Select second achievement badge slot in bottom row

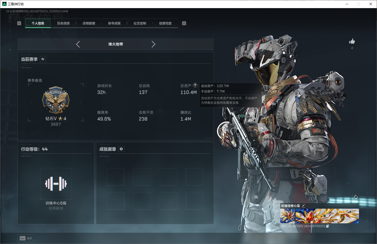point(142,201)
